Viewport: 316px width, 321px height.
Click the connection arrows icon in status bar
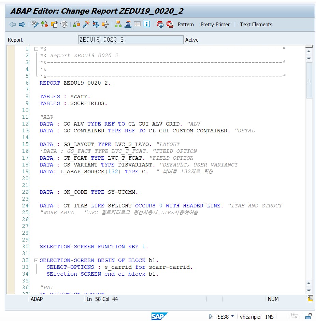click(x=295, y=316)
